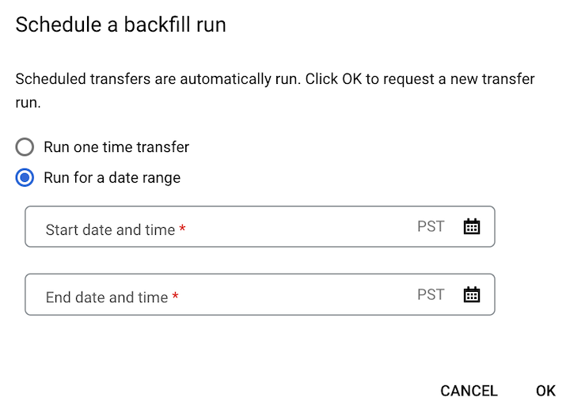Open the End date calendar picker

pos(472,295)
